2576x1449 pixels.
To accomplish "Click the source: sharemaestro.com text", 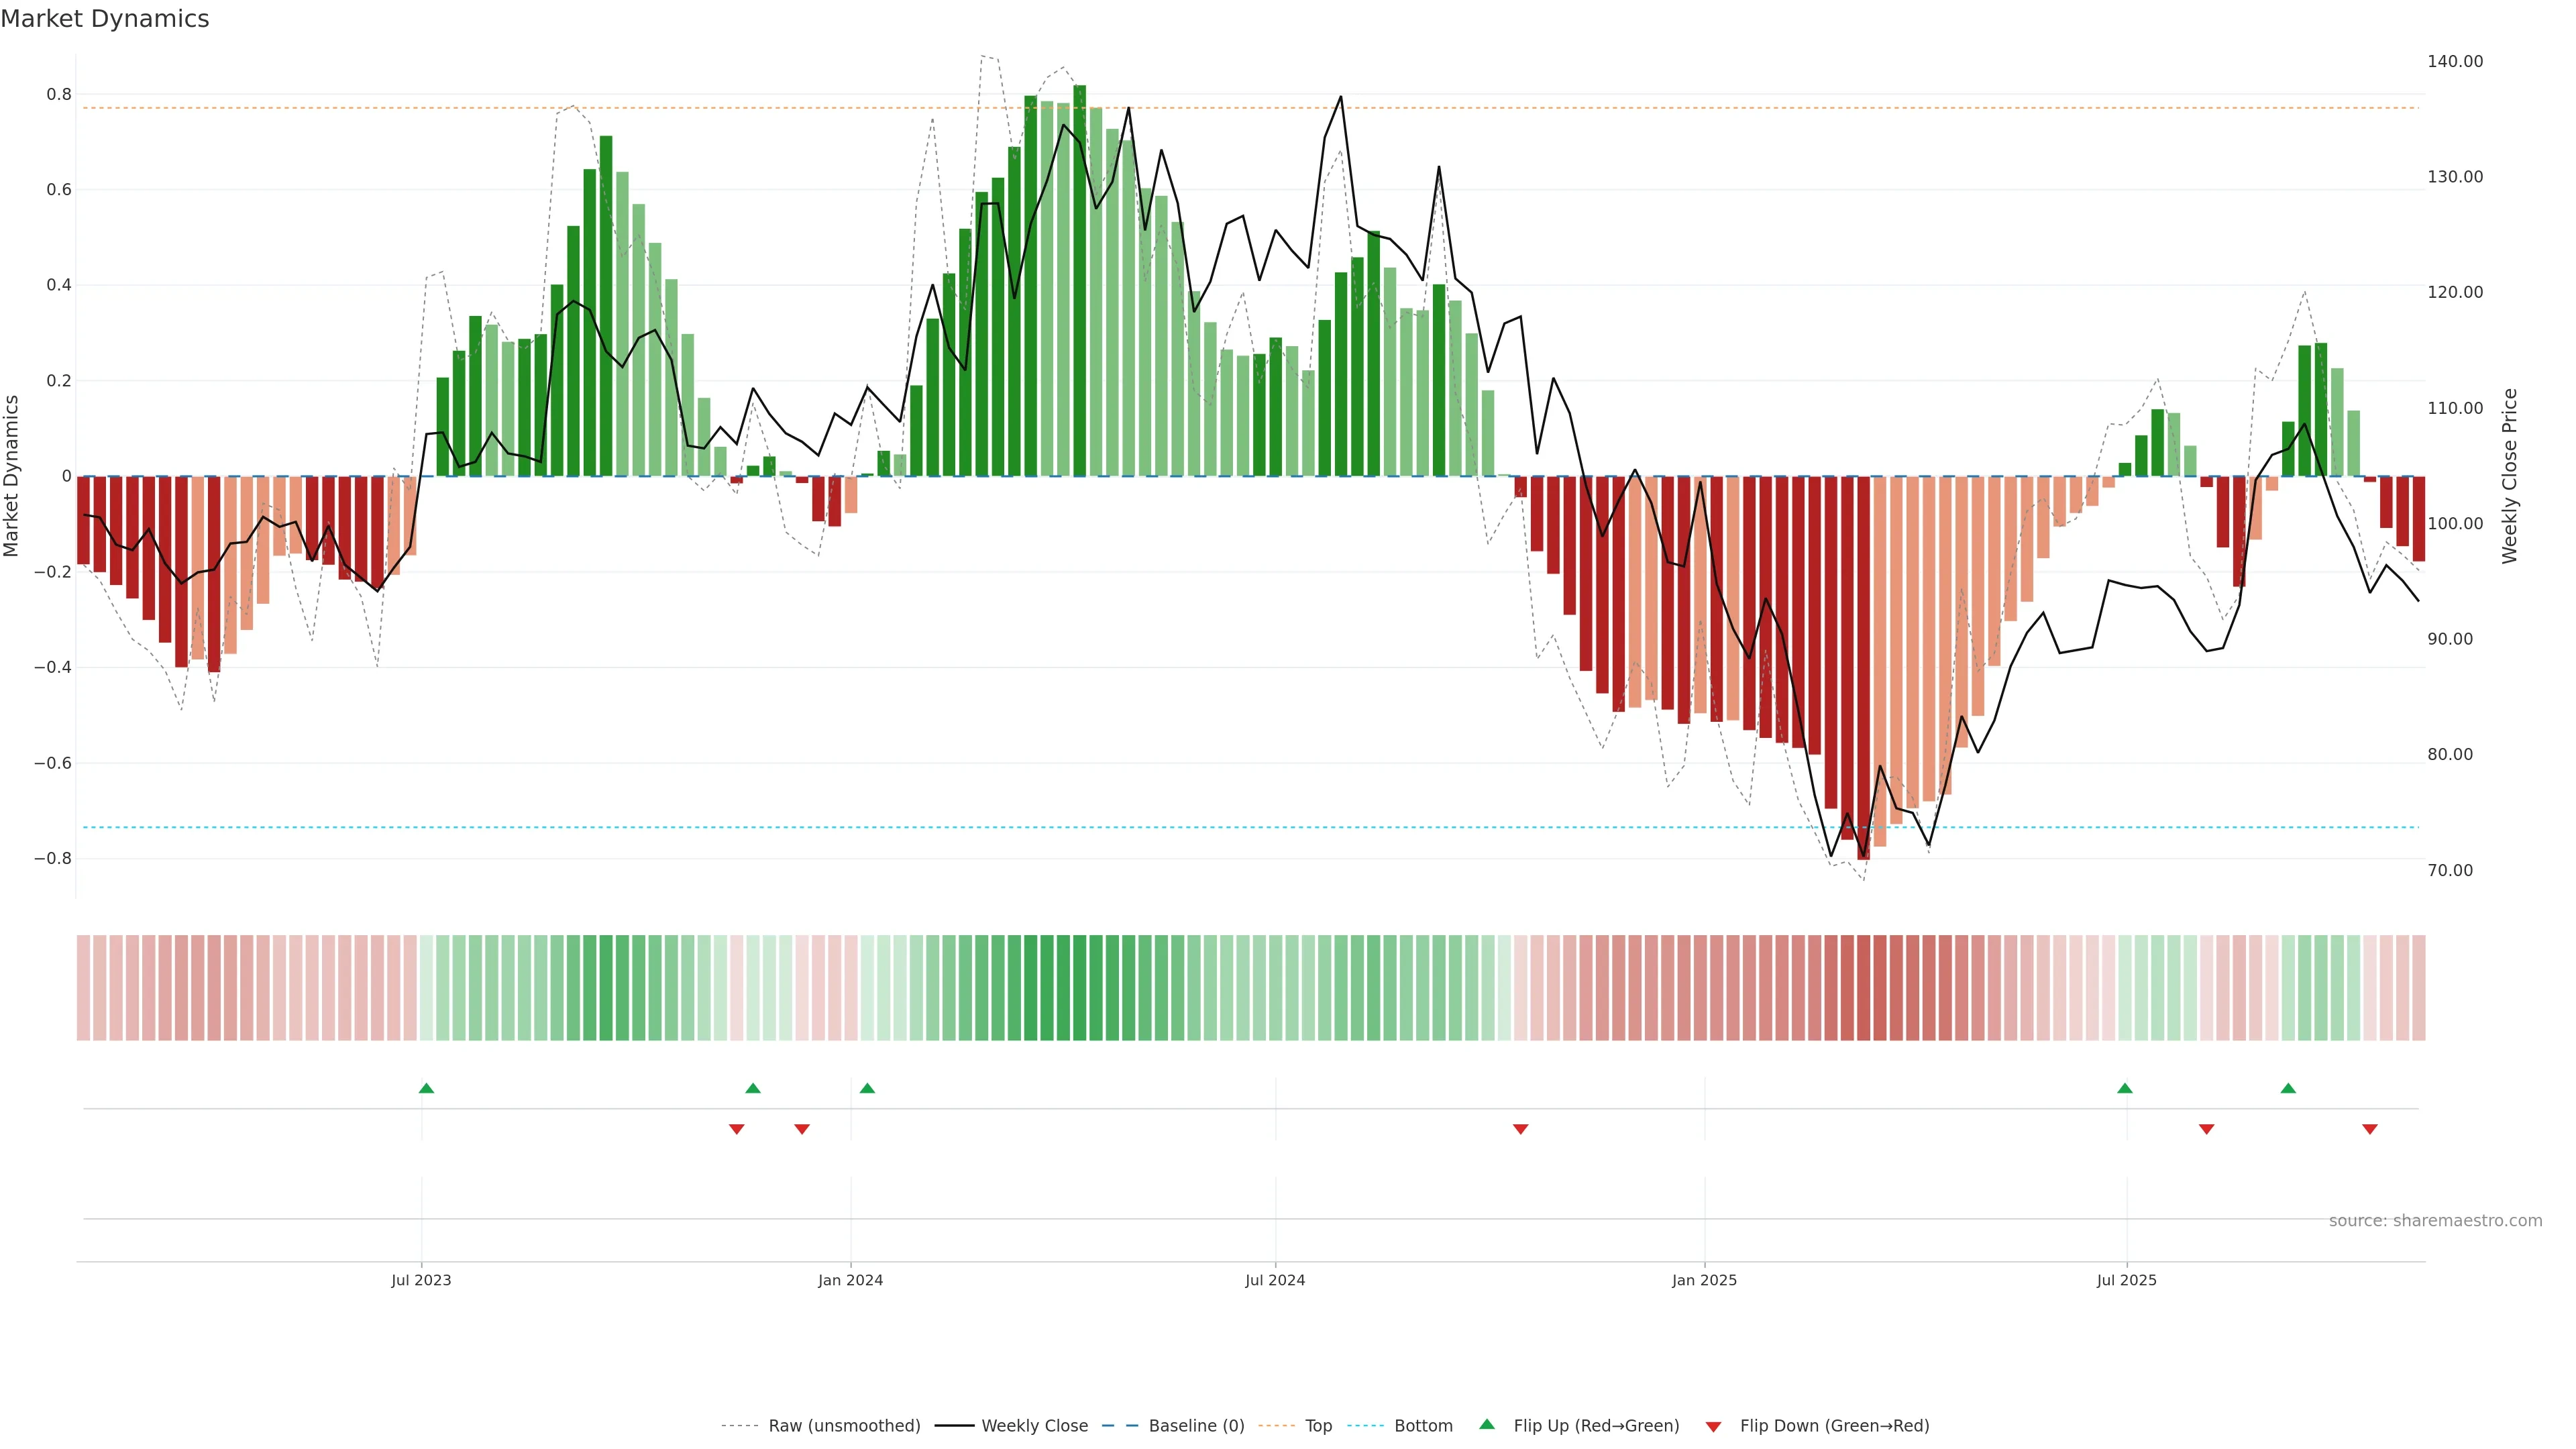I will (x=2435, y=1221).
